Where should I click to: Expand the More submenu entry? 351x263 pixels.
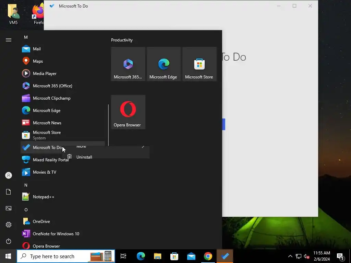pyautogui.click(x=106, y=147)
